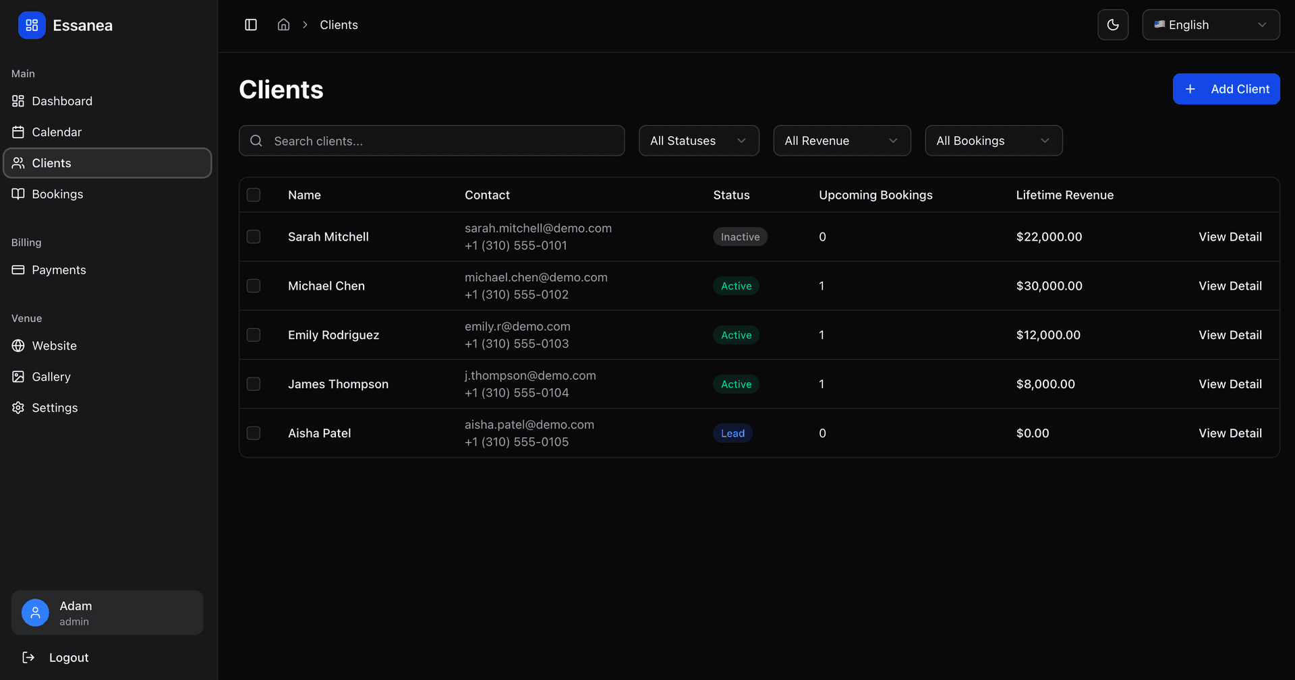Image resolution: width=1295 pixels, height=680 pixels.
Task: View Detail for Michael Chen
Action: 1230,286
